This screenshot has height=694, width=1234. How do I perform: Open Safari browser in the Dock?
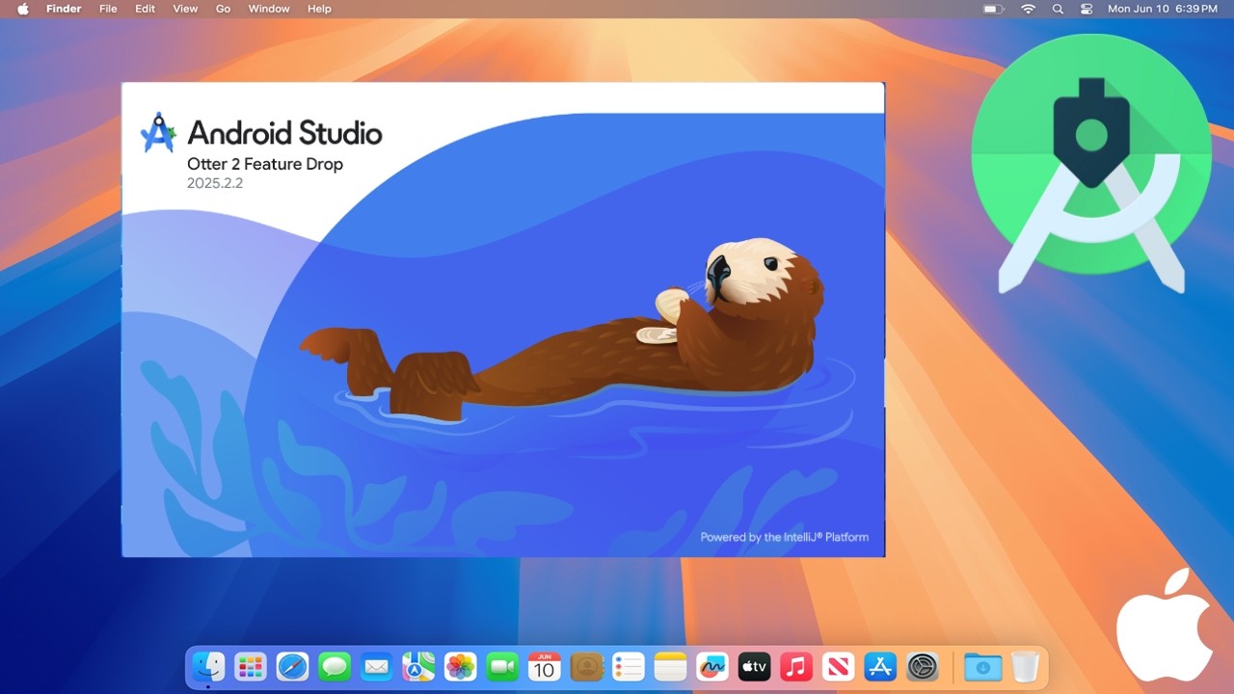(293, 666)
